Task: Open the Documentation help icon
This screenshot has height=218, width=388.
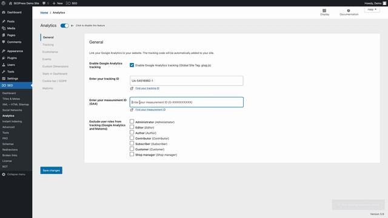Action: click(x=349, y=10)
